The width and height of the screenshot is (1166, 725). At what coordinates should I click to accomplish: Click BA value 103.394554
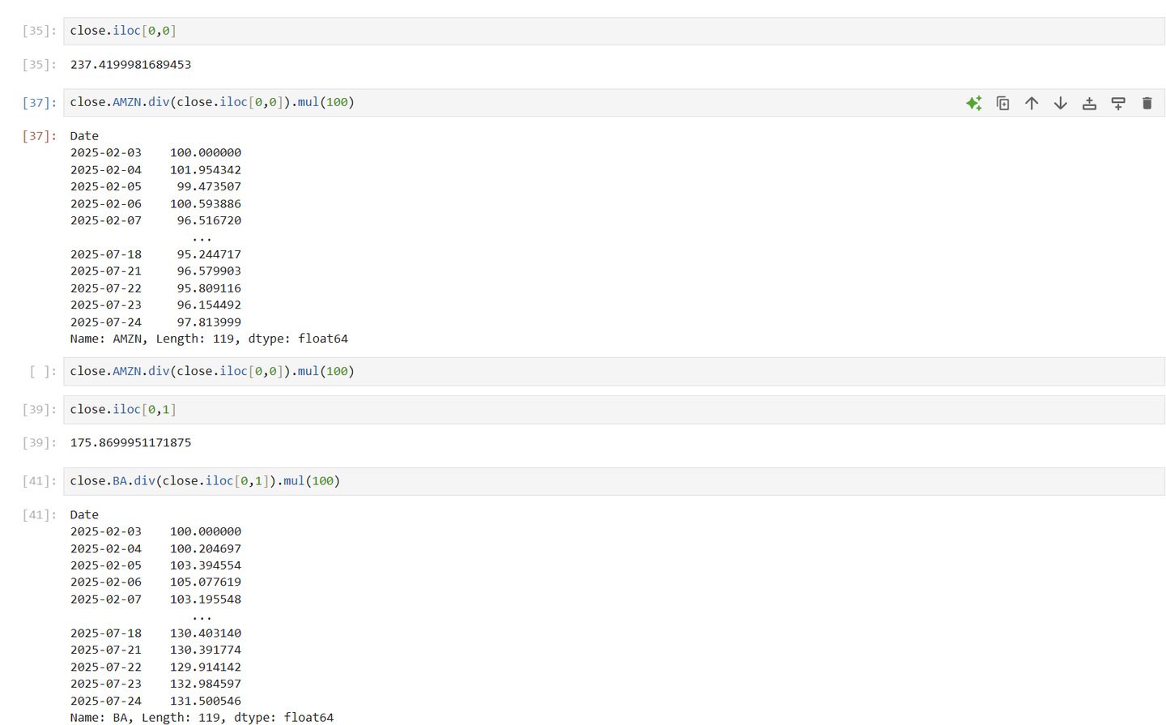click(206, 566)
